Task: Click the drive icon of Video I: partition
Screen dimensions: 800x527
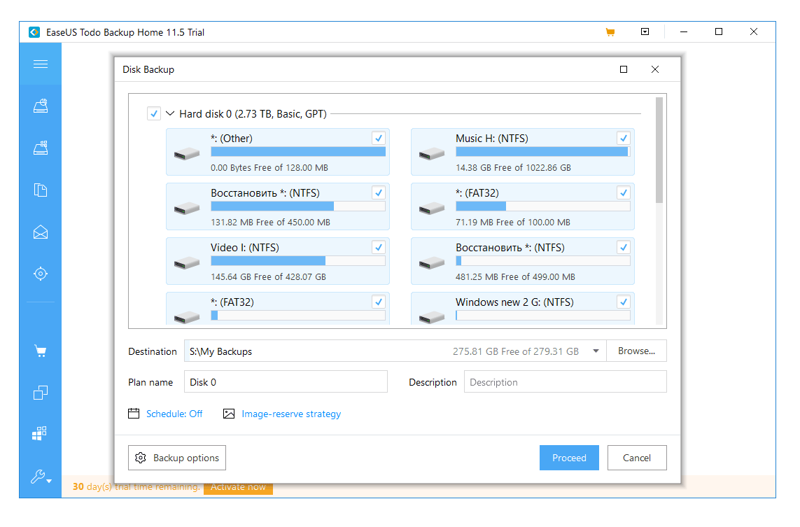Action: pyautogui.click(x=187, y=262)
